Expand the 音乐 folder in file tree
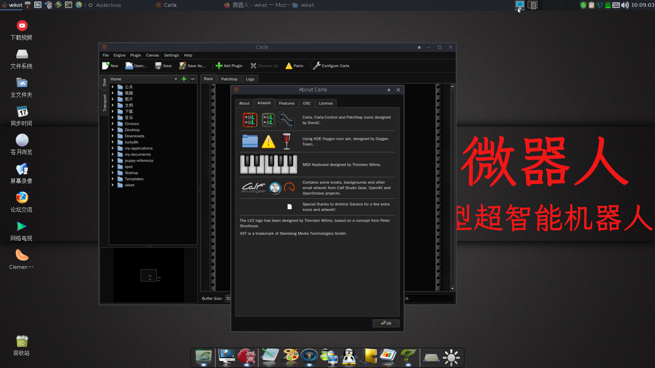The image size is (655, 368). [113, 117]
